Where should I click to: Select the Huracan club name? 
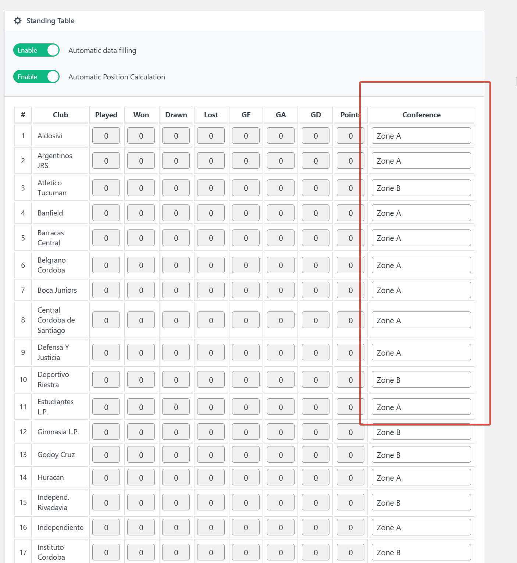(x=51, y=477)
